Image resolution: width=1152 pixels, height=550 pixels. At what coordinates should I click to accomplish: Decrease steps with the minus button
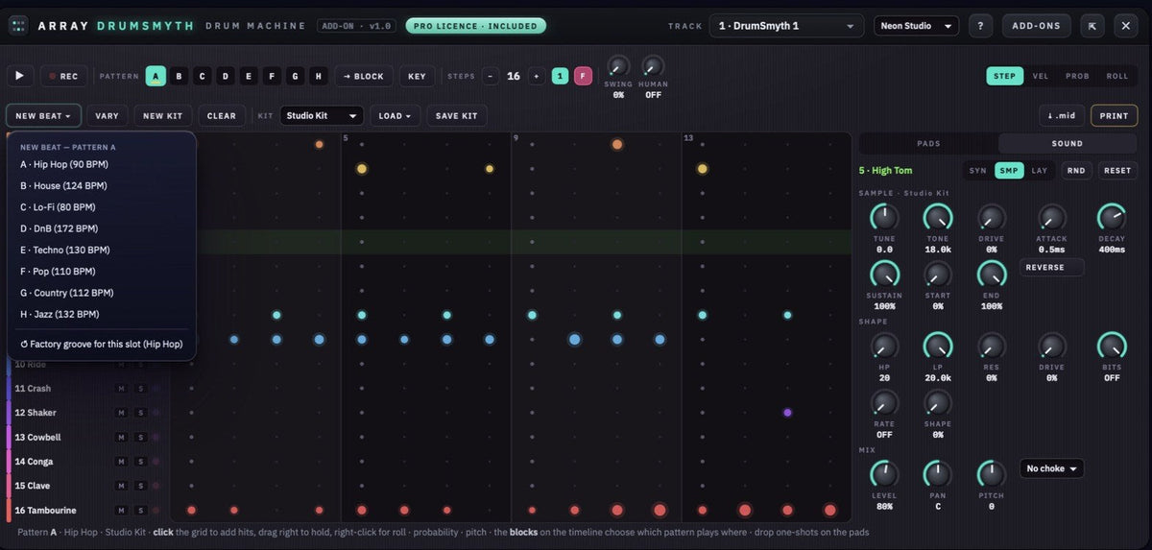pyautogui.click(x=491, y=76)
